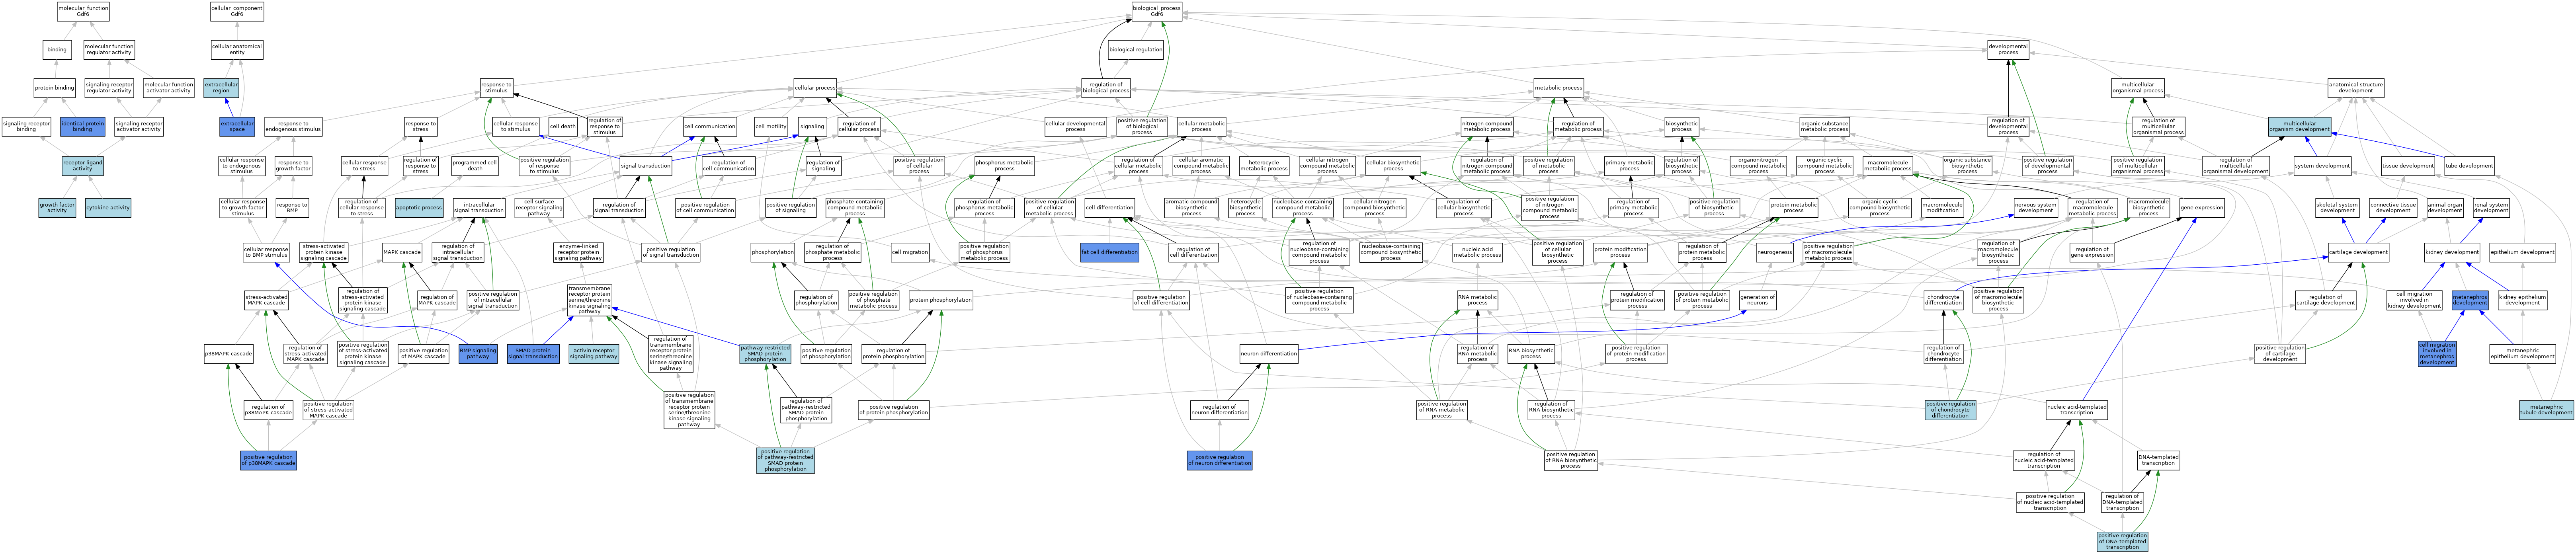
Task: Click the "growth factor activity" node
Action: pyautogui.click(x=57, y=208)
